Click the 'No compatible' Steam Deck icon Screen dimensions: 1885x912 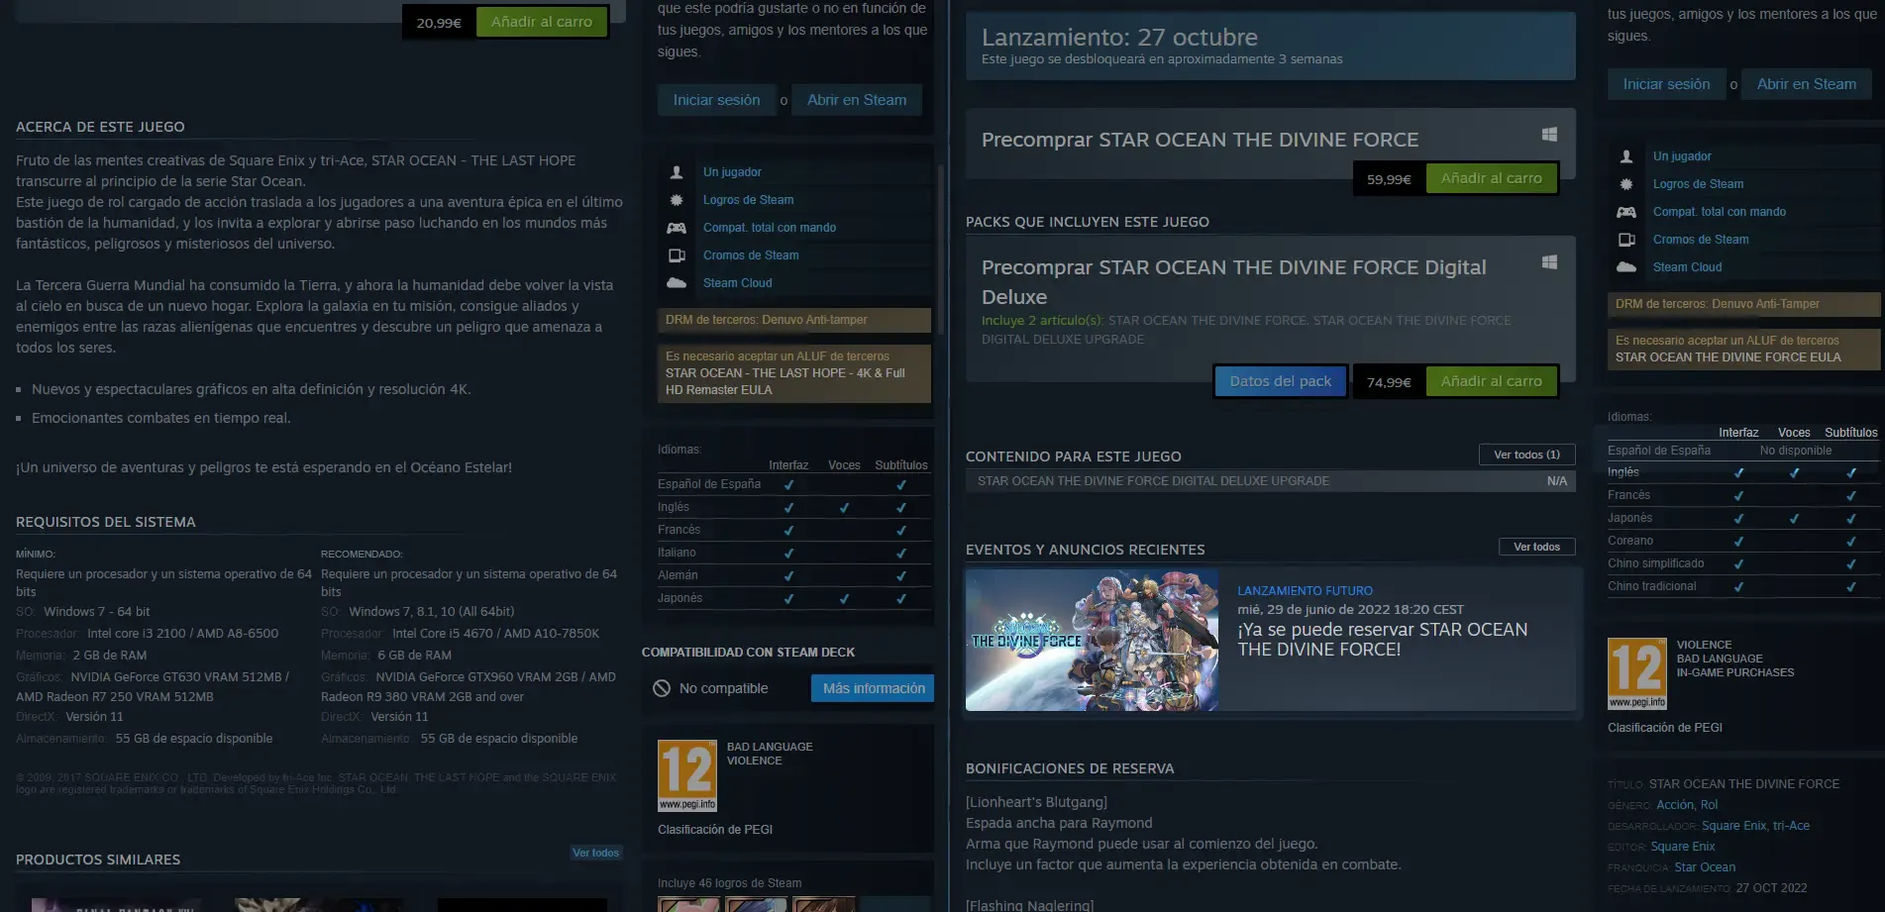(662, 688)
